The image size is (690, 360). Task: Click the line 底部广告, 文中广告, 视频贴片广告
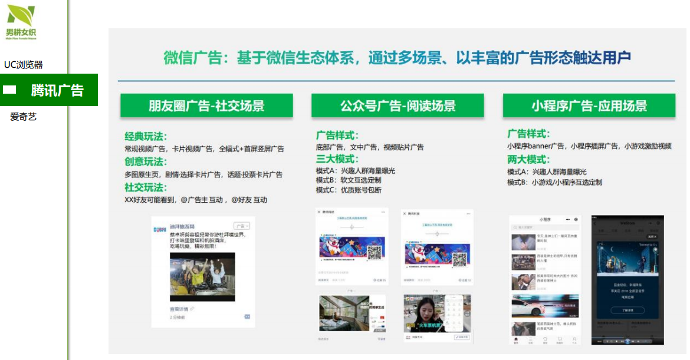(370, 147)
